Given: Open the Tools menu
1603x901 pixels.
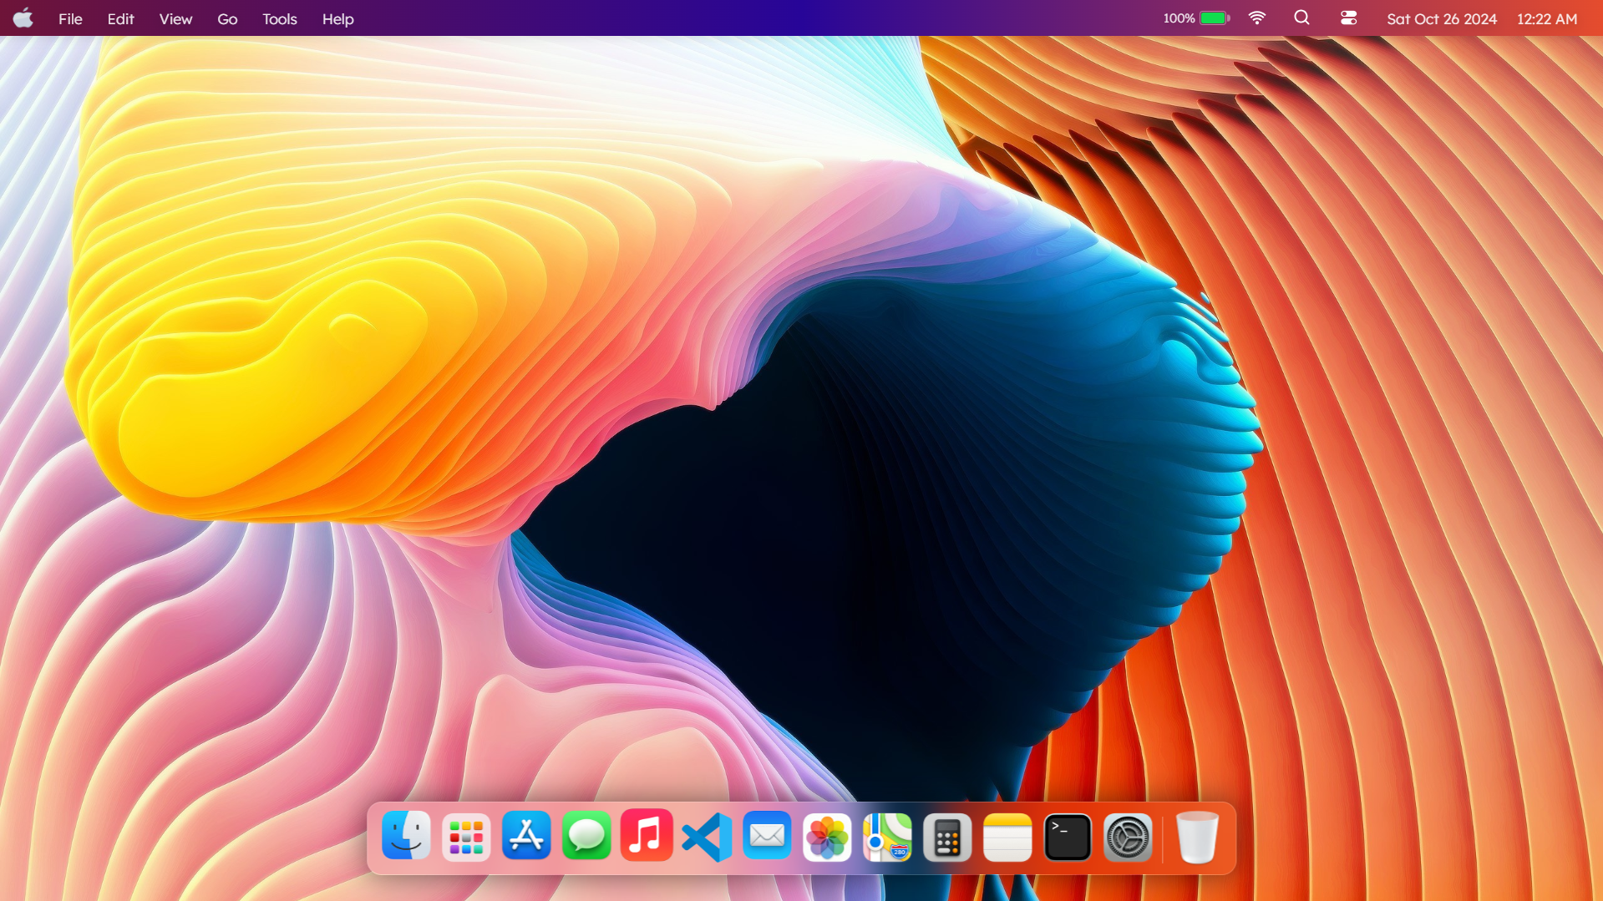Looking at the screenshot, I should (x=279, y=18).
